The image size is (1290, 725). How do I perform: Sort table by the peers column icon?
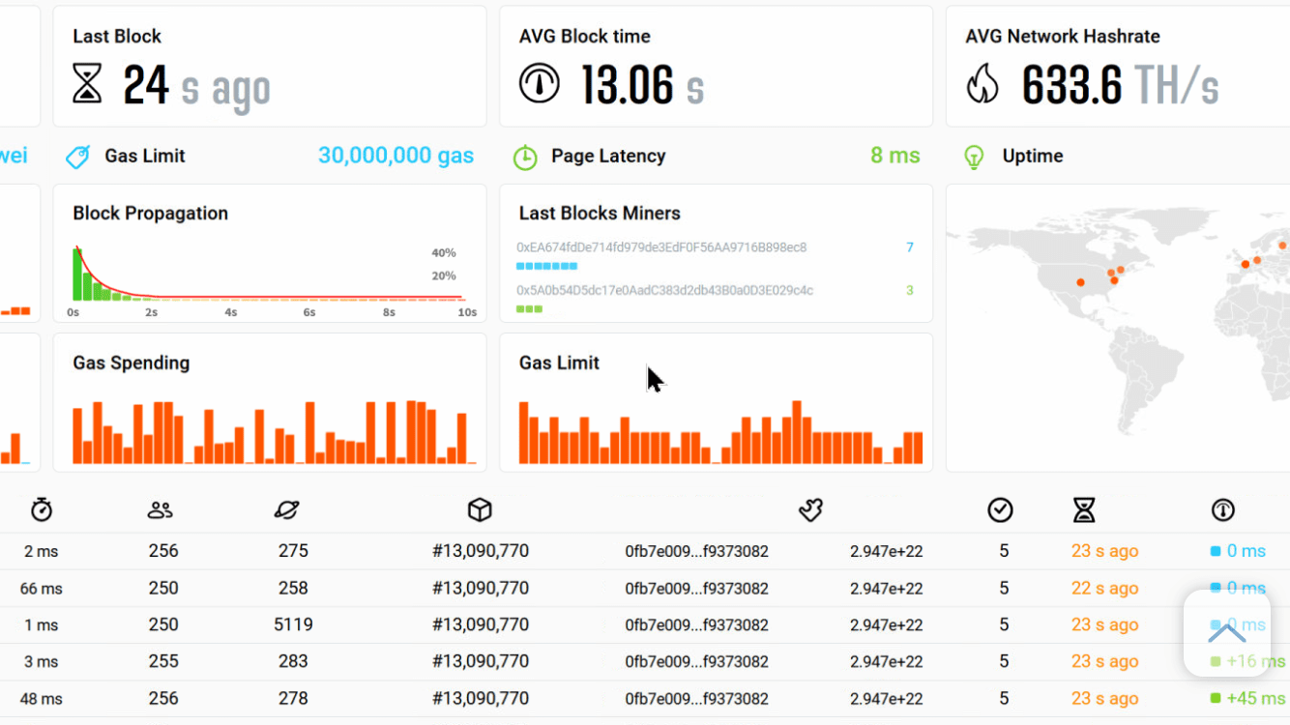pos(161,509)
